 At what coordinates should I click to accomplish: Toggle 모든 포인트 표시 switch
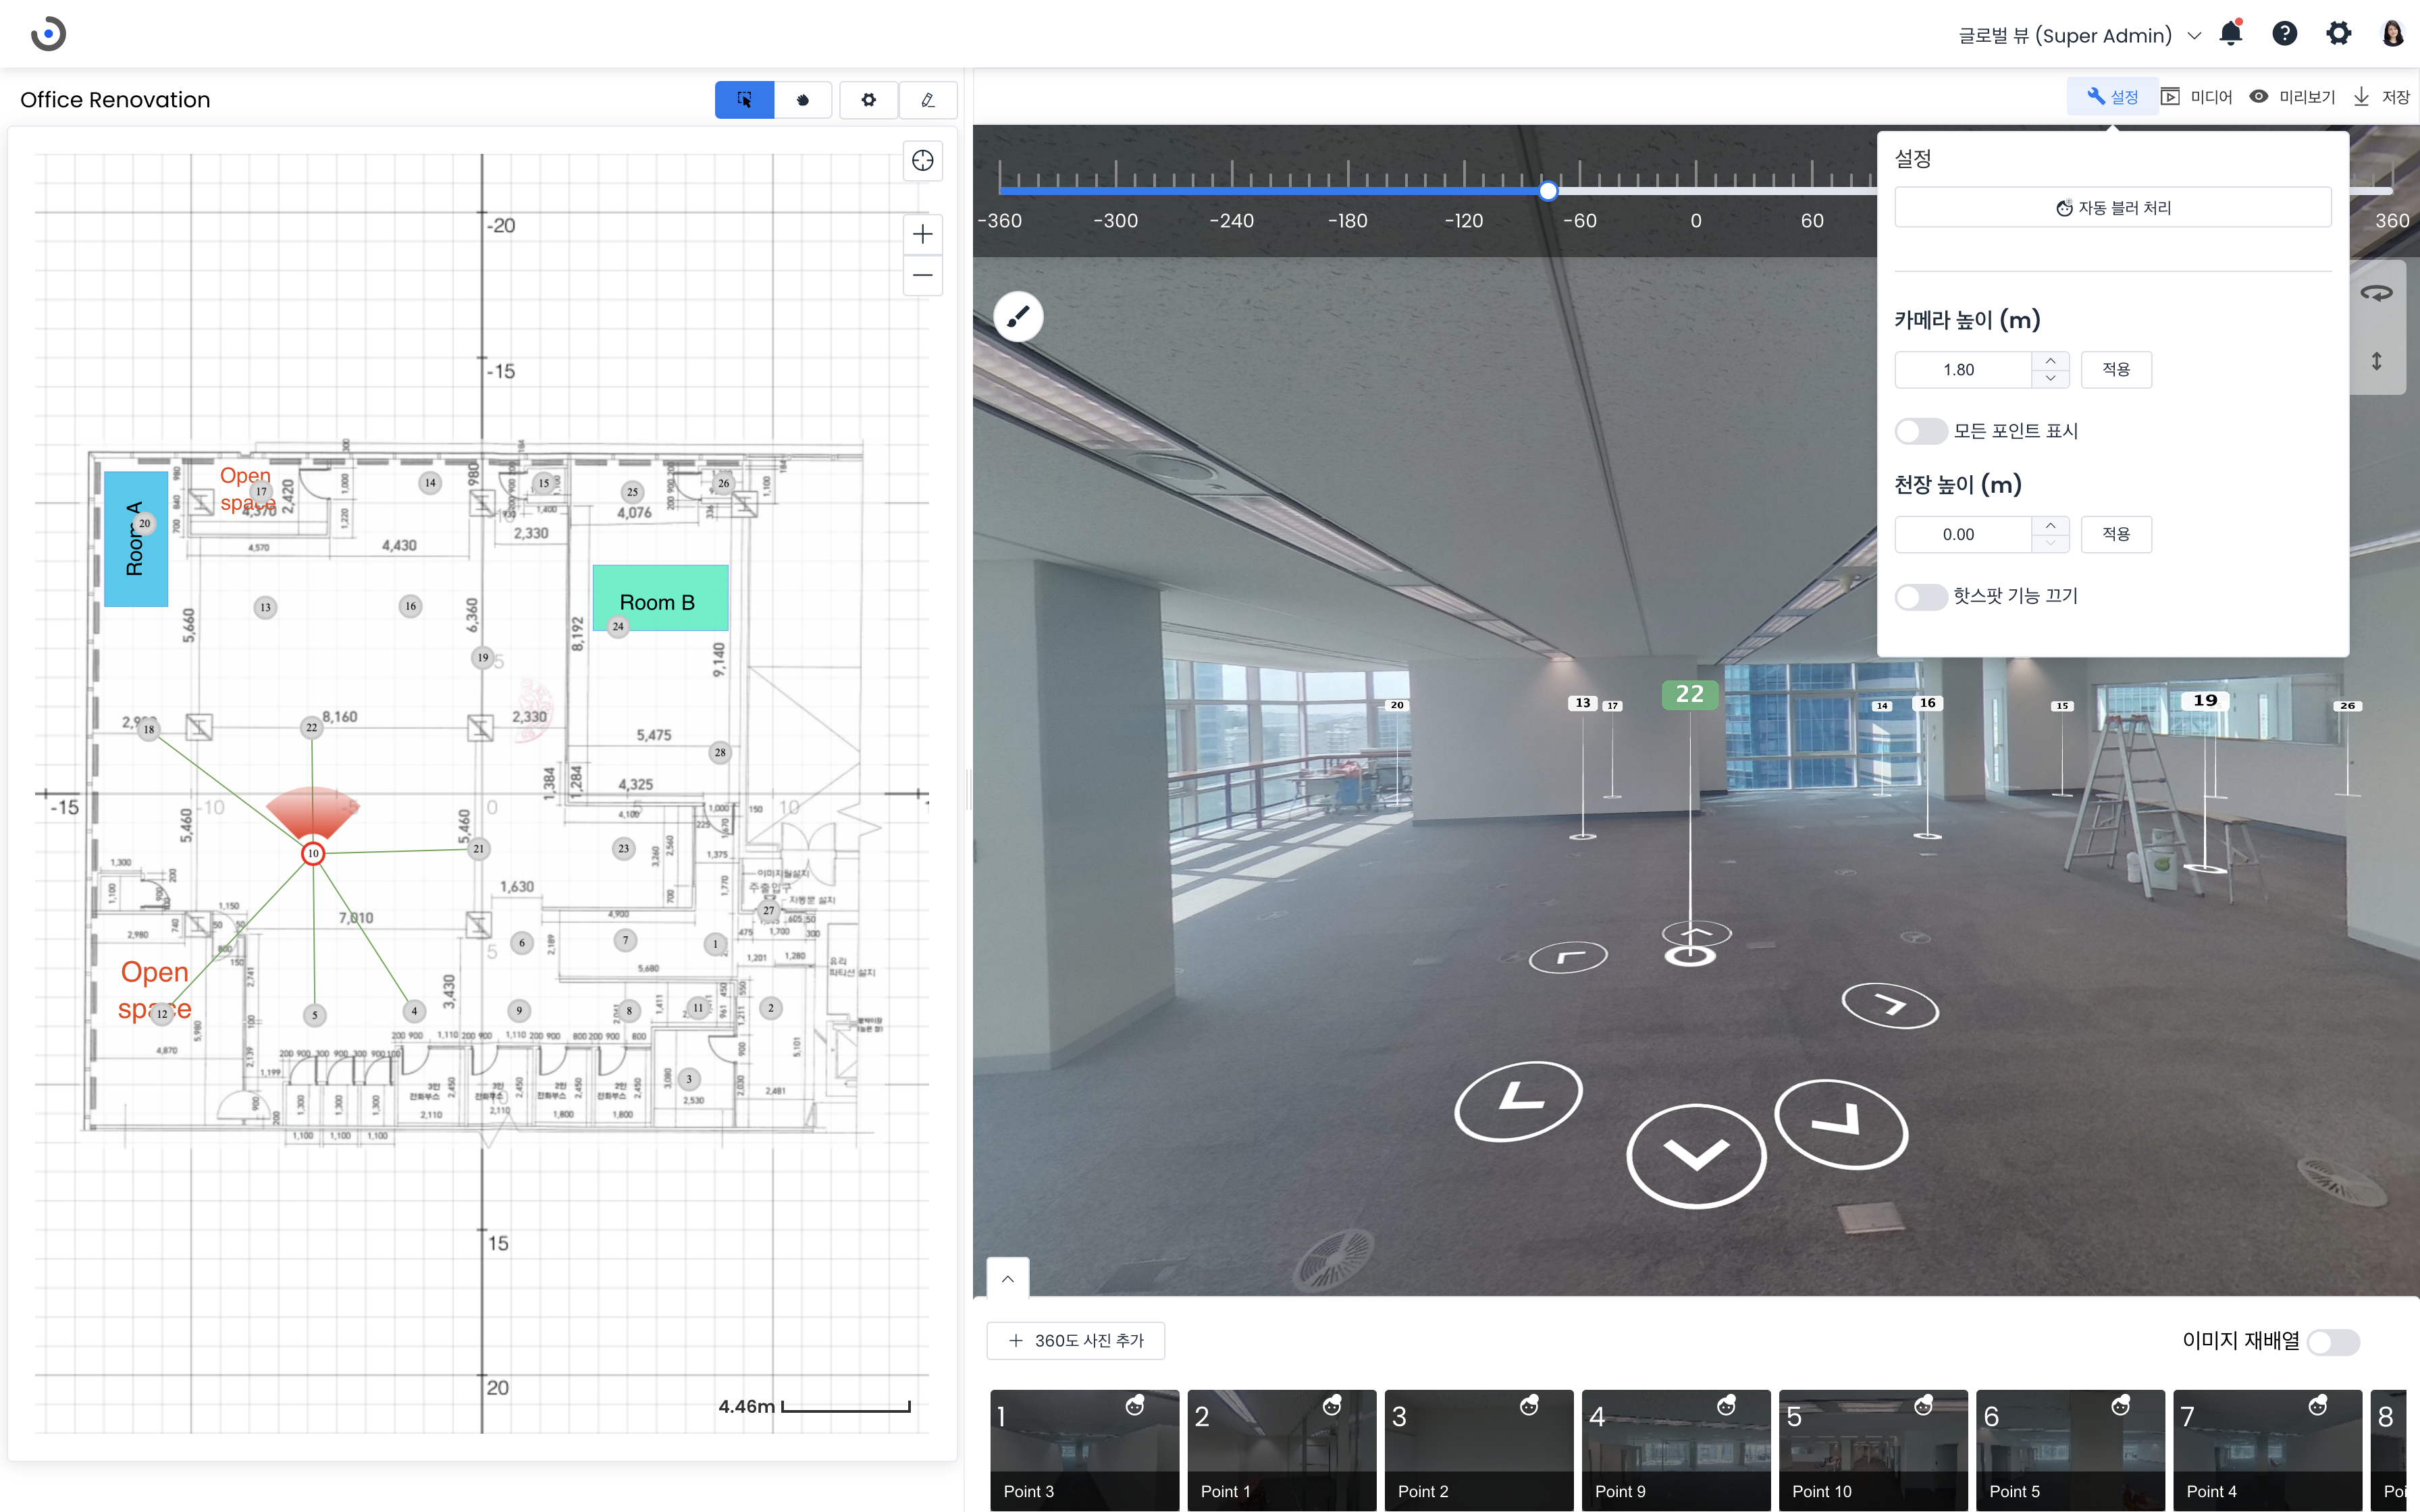tap(1920, 431)
